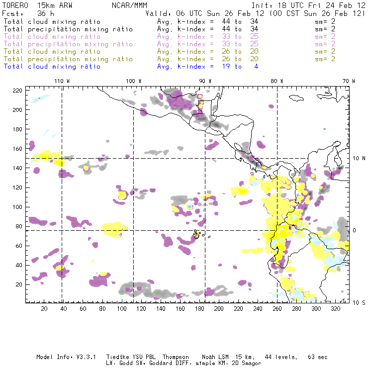This screenshot has width=368, height=368.
Task: Click purple "Total precipitation mixing ratio" legend line
Action: [x=68, y=44]
